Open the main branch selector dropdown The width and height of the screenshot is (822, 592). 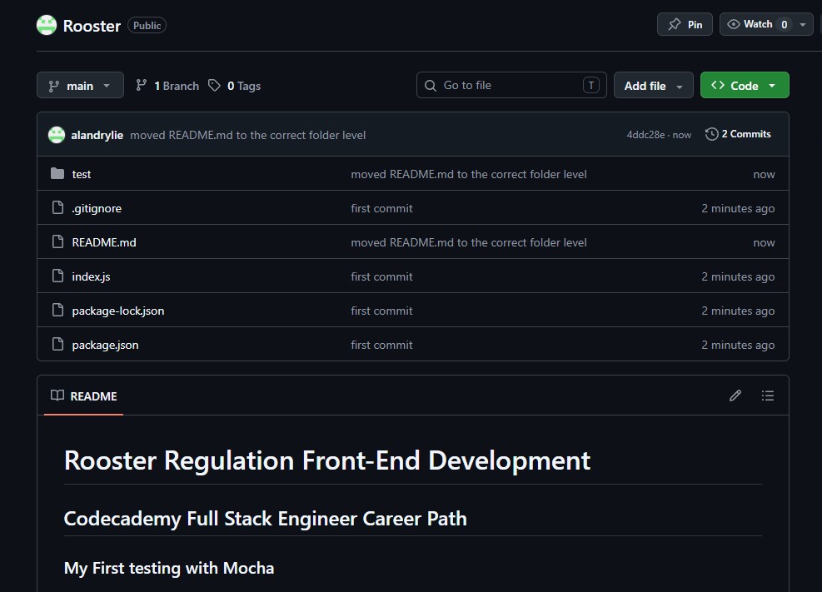(80, 86)
